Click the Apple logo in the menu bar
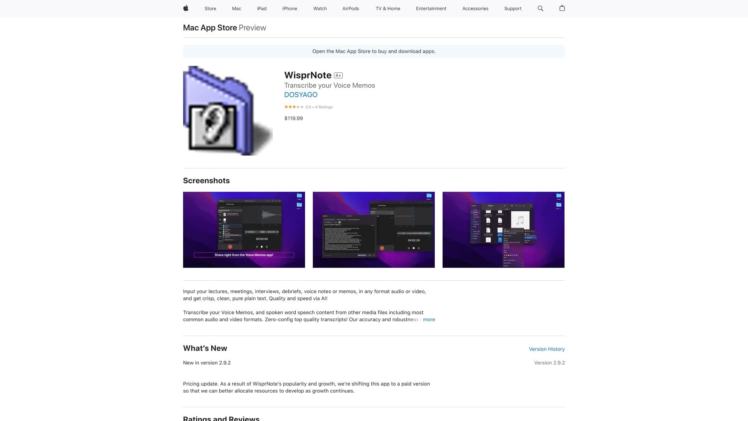 pos(186,8)
